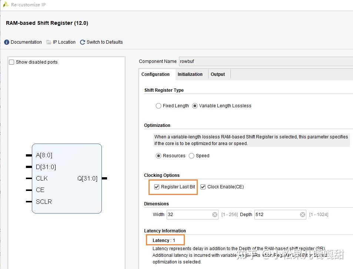Open the IP Documentation link
The height and width of the screenshot is (269, 353).
point(26,42)
